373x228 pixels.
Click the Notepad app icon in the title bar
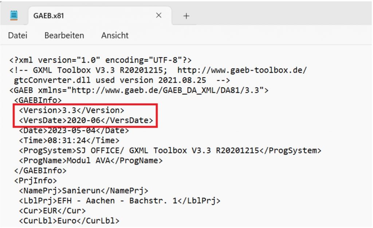point(14,15)
